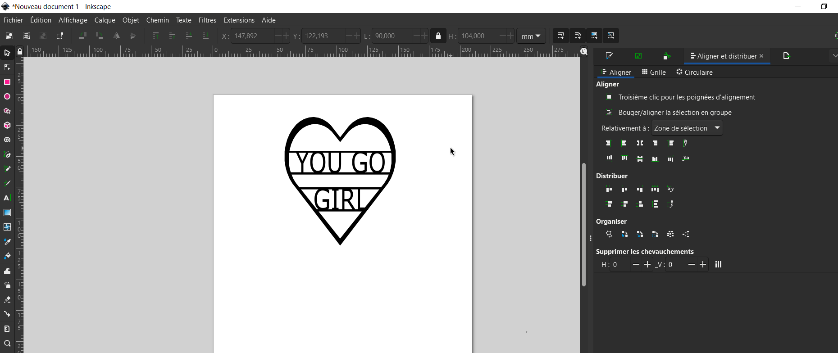Toggle move gradients with objects
Viewport: 838px width, 353px height.
coord(594,36)
